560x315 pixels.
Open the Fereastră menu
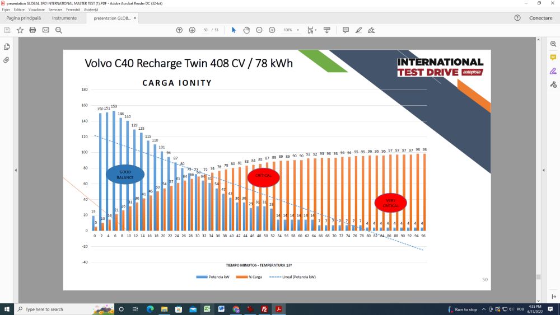[73, 10]
